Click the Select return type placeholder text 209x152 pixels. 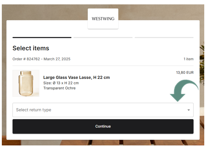34,110
